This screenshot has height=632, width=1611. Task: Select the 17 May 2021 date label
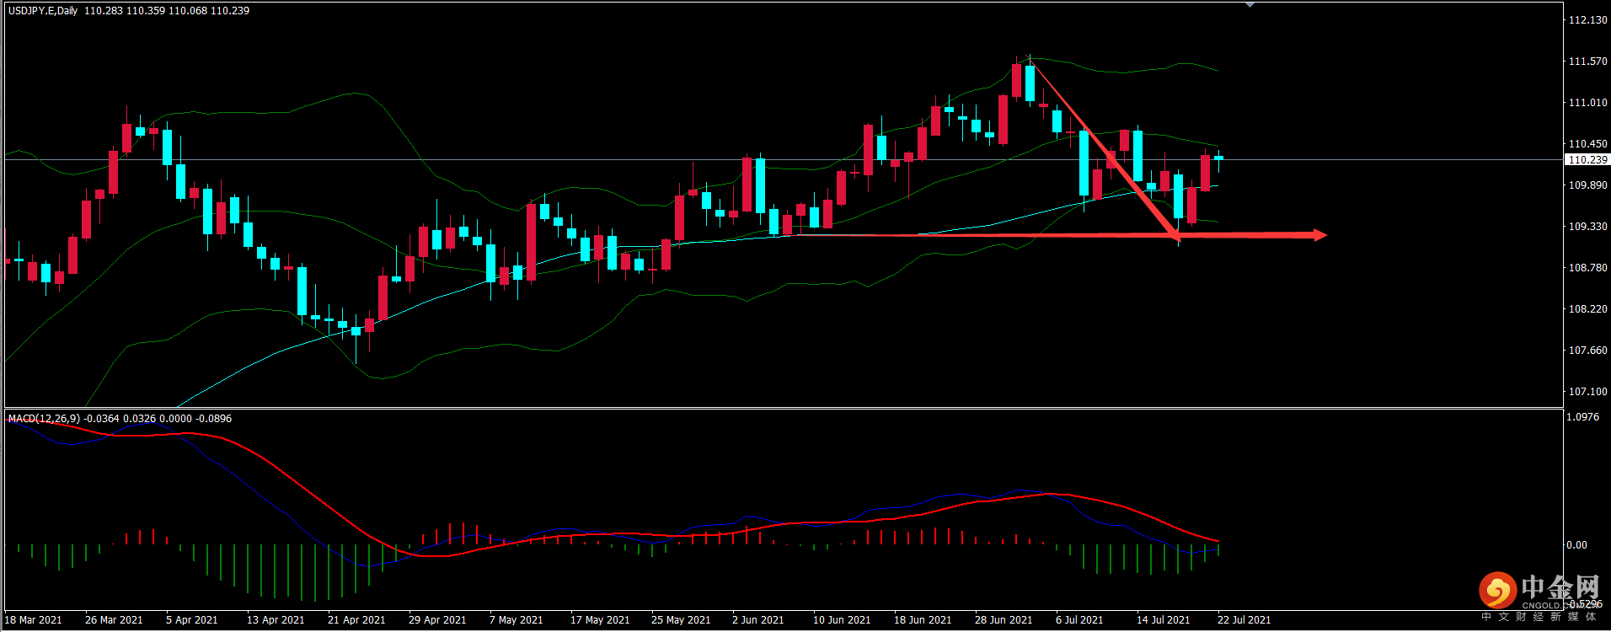(x=600, y=620)
